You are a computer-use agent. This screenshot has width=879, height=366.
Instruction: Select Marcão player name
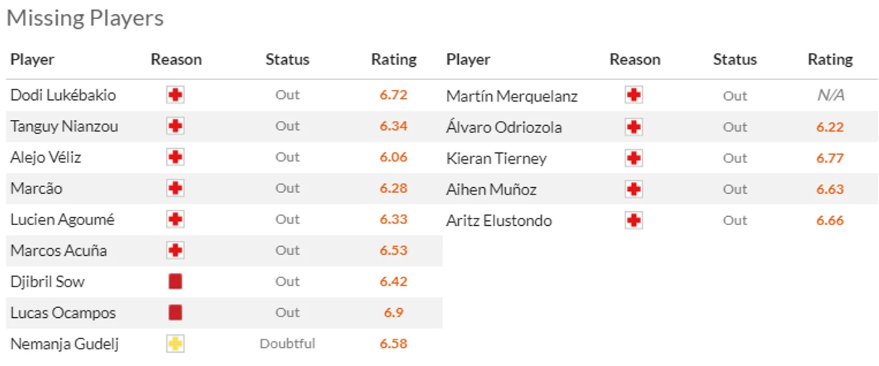pyautogui.click(x=36, y=188)
